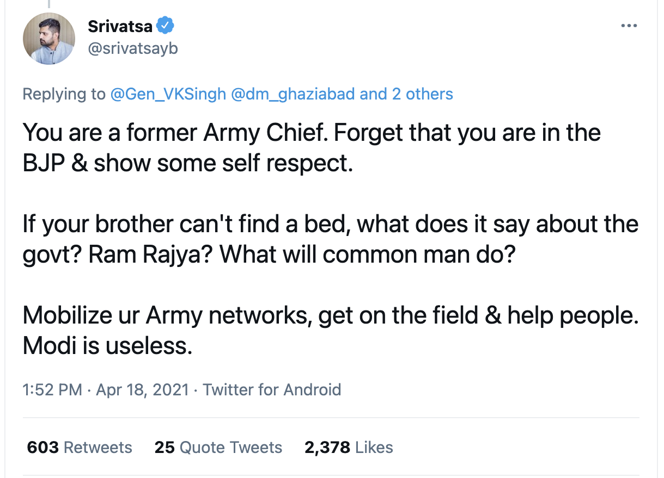
Task: Click the "Replying to" label
Action: click(x=64, y=94)
